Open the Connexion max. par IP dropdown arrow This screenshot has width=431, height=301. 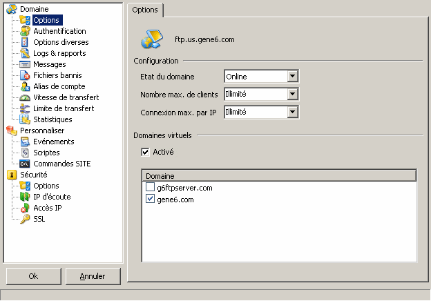292,112
